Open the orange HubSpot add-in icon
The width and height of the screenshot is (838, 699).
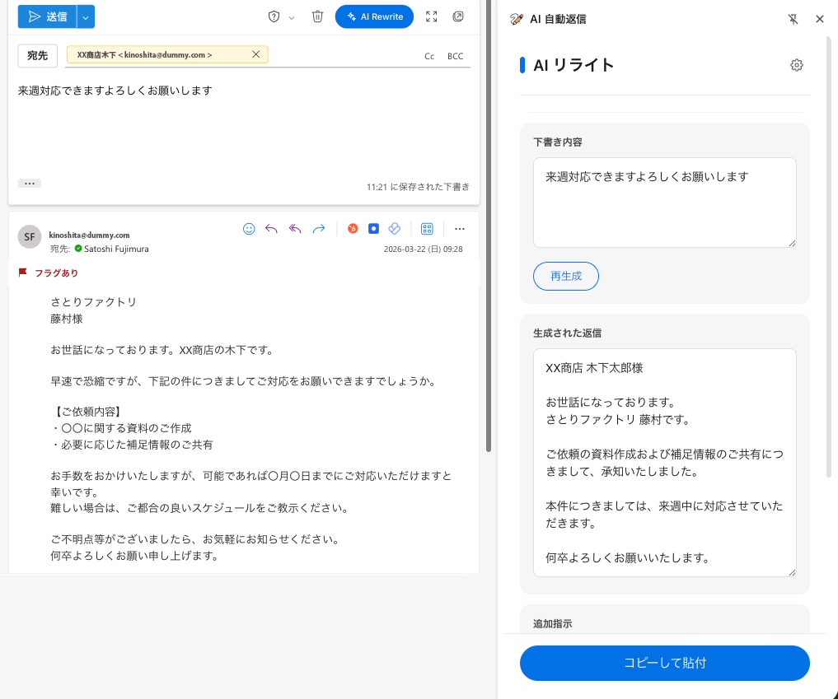pos(353,229)
